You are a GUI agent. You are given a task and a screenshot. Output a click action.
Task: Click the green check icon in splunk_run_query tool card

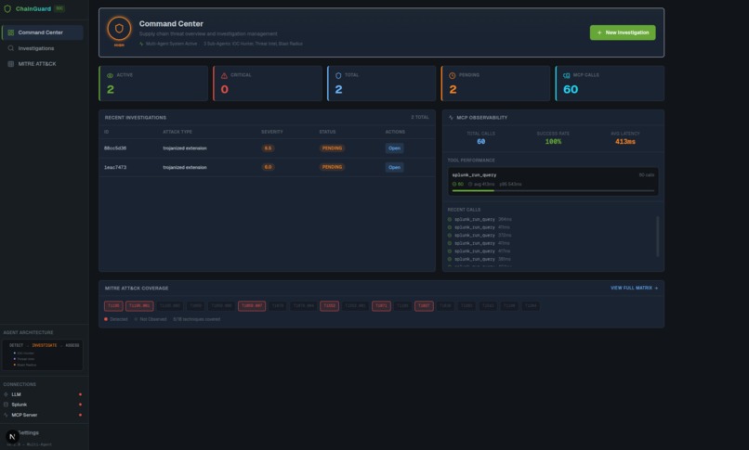point(454,184)
